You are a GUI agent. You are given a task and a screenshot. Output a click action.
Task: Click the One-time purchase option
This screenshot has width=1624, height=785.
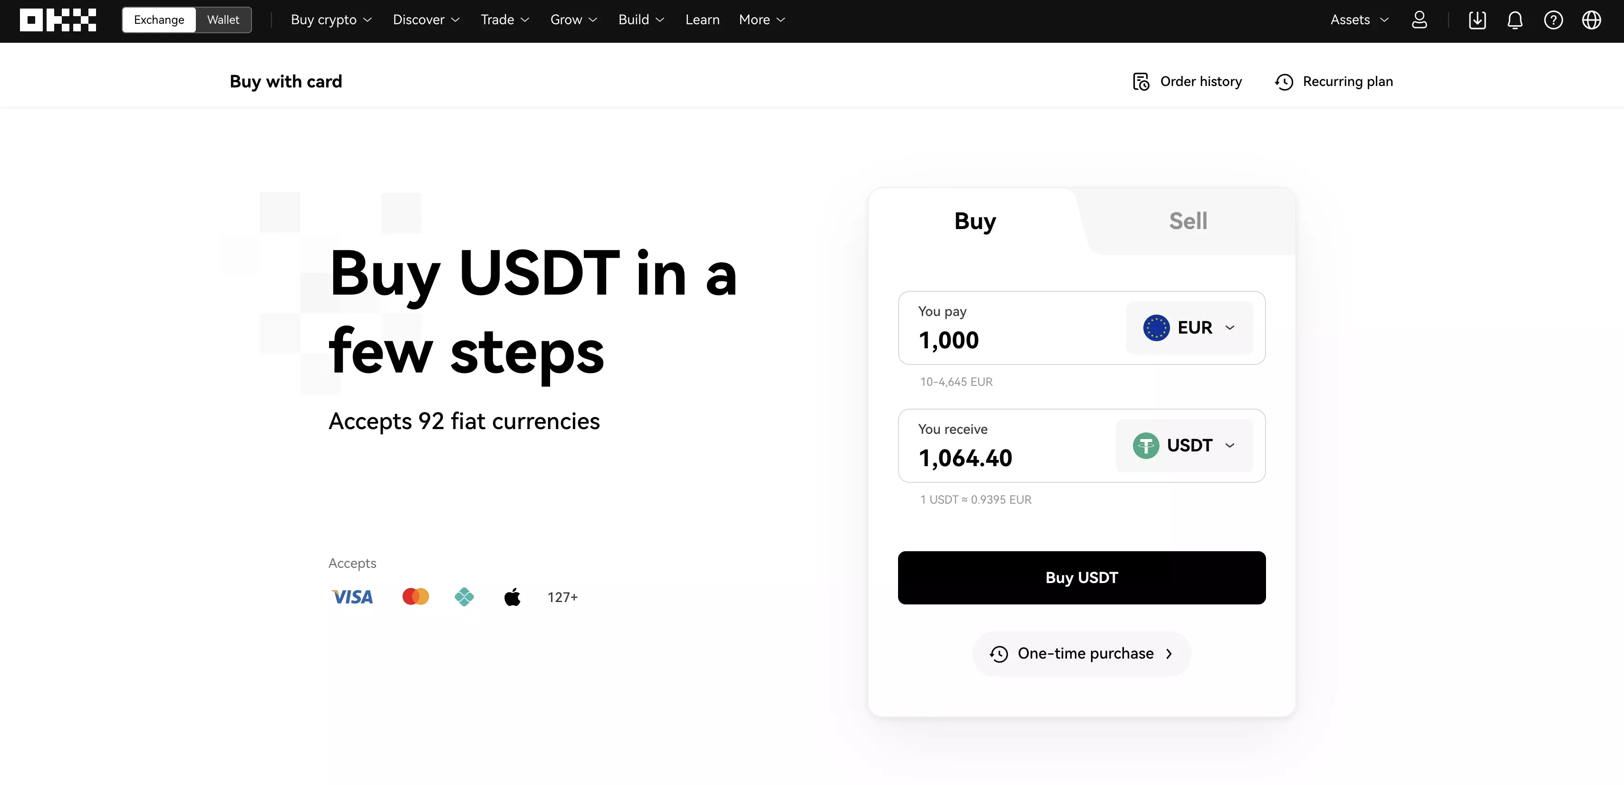[1082, 654]
